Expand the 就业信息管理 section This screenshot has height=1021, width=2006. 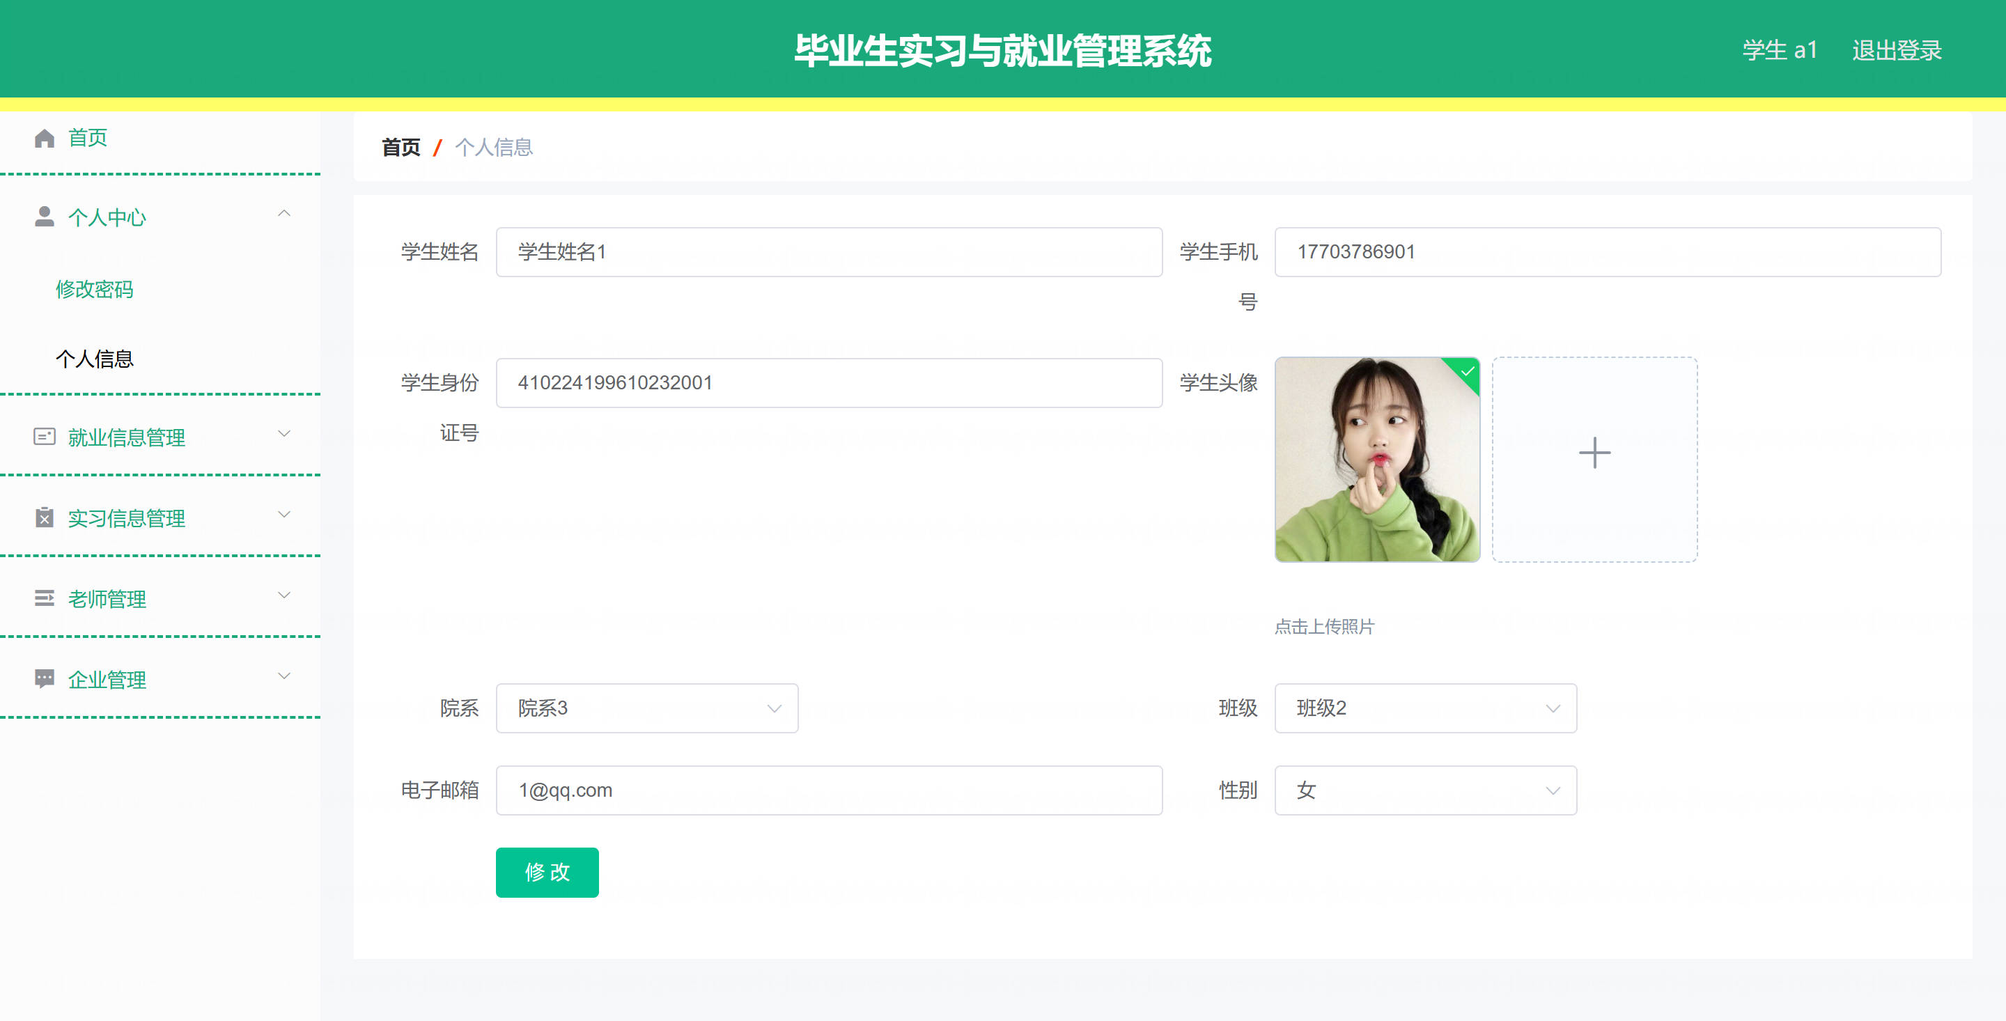(x=284, y=434)
